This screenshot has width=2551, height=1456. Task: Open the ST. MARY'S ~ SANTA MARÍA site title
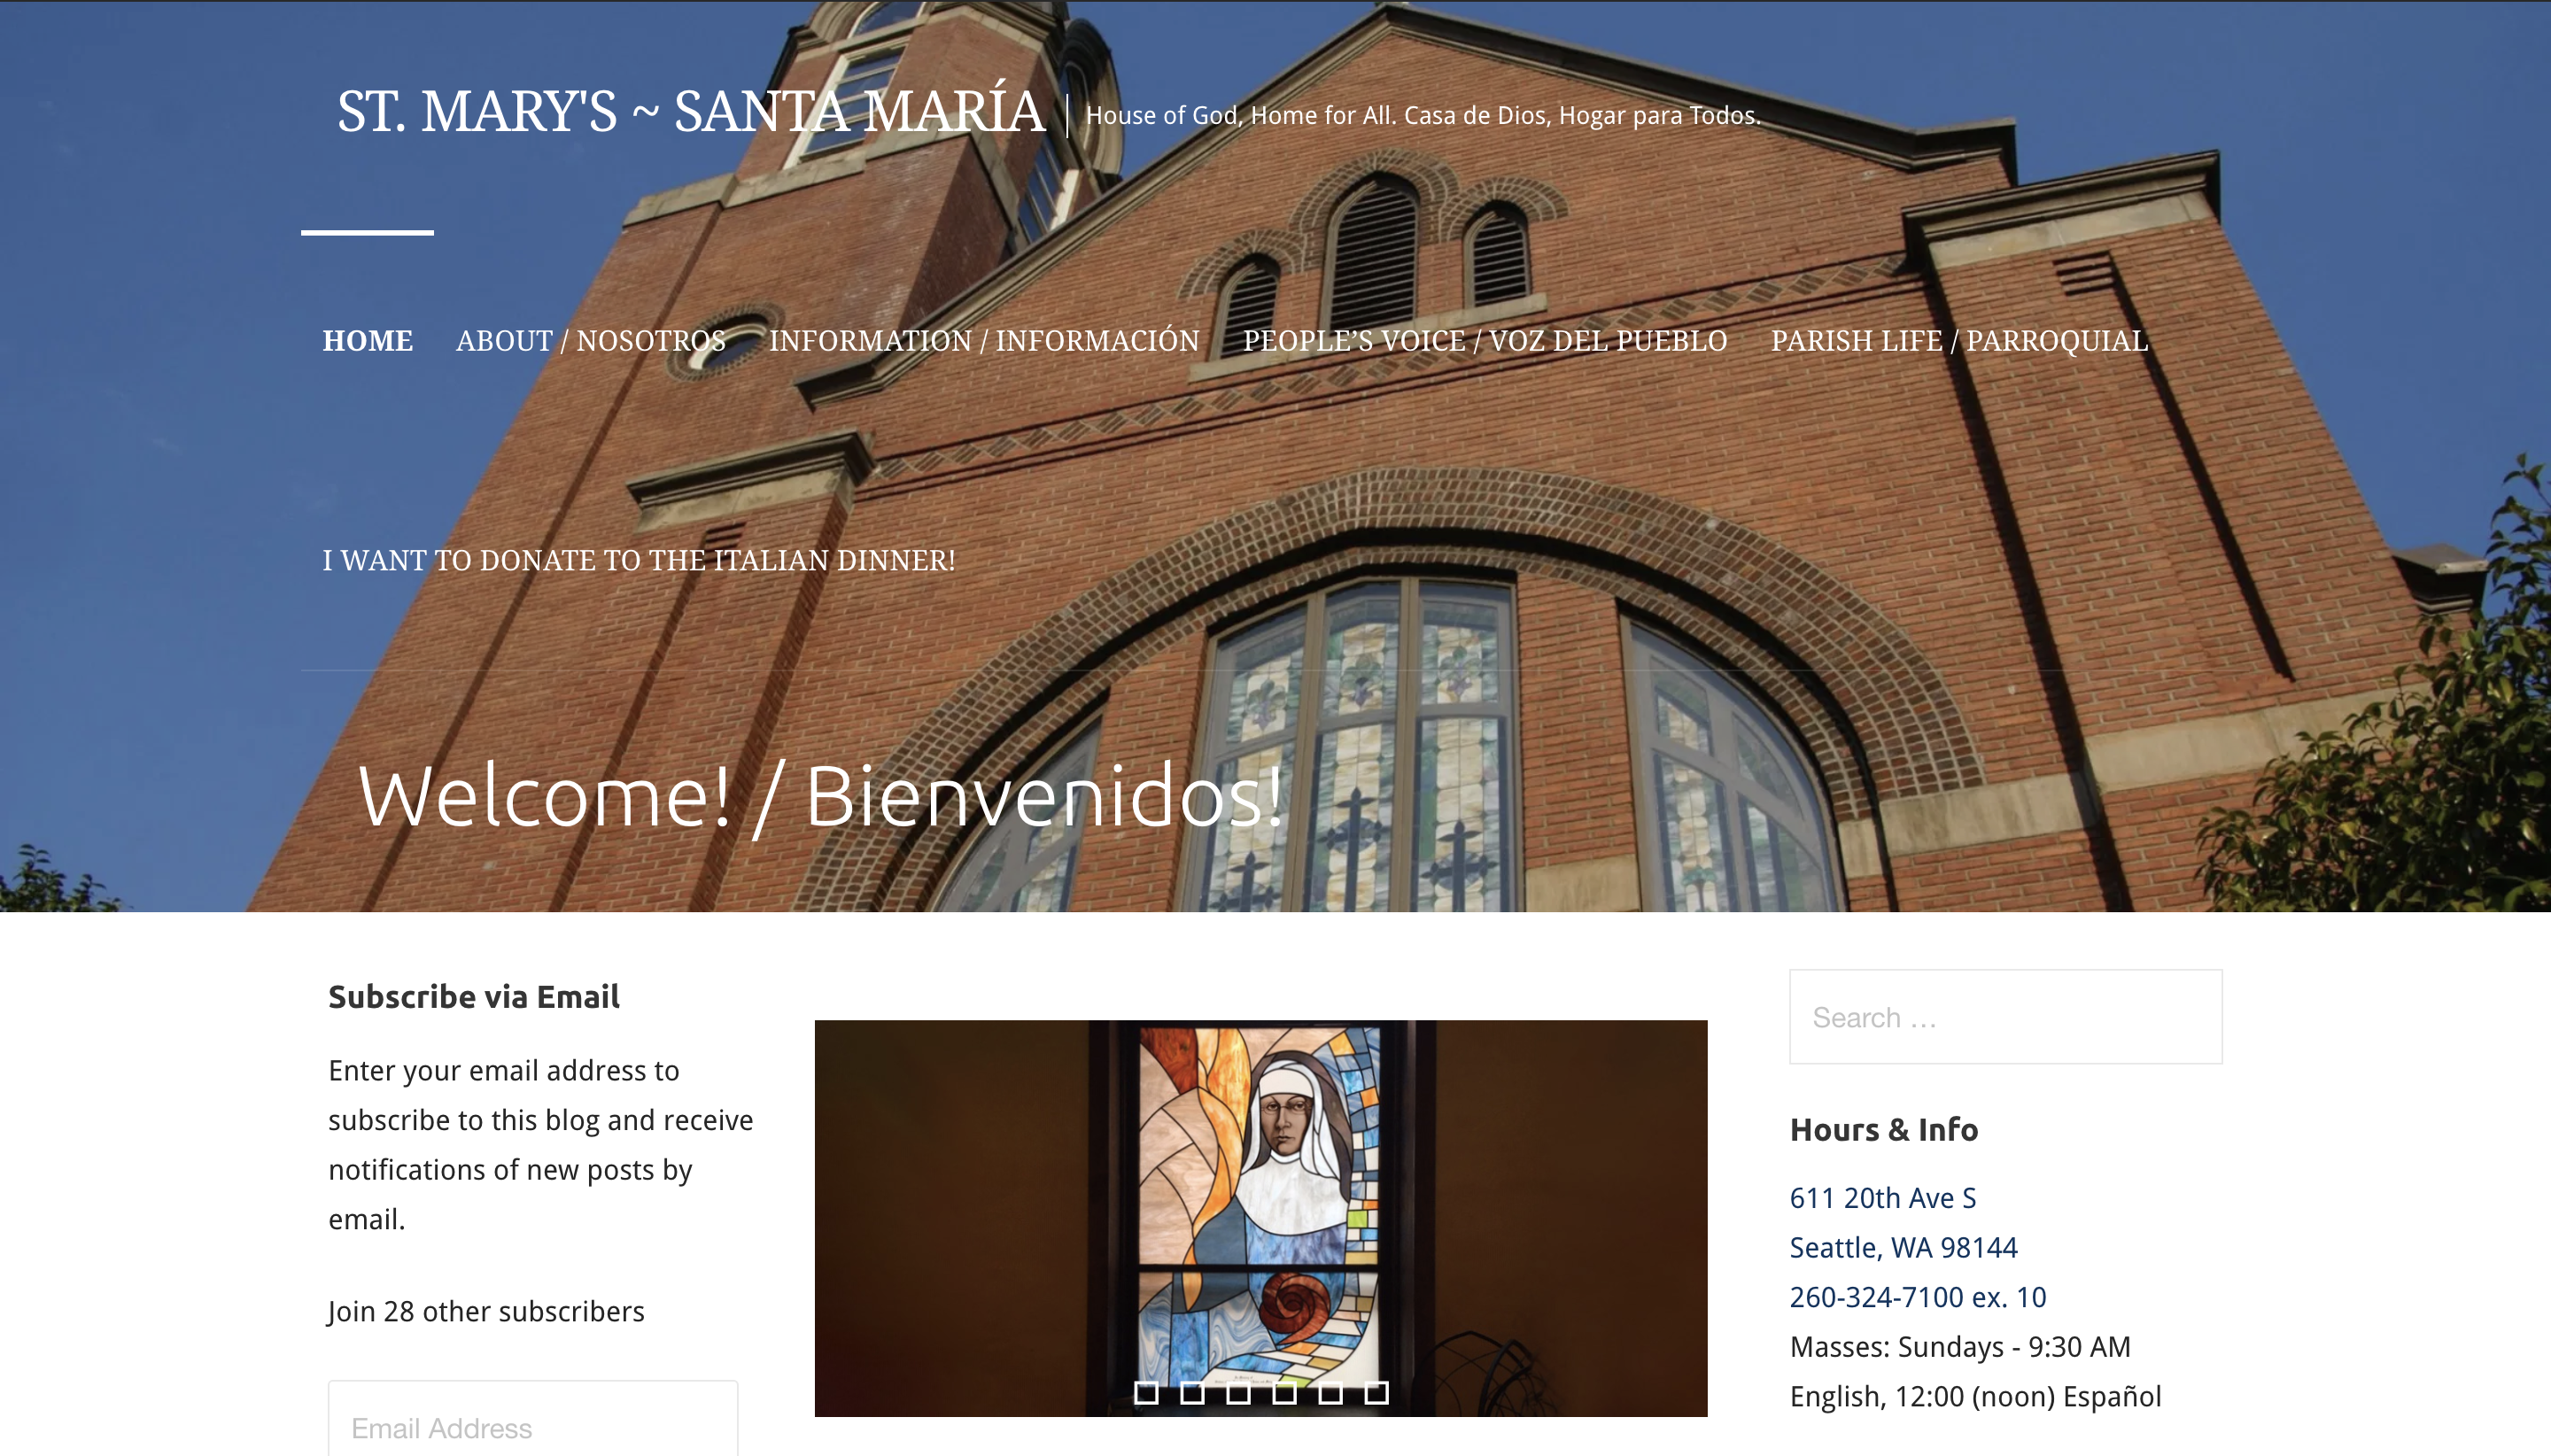pos(691,111)
